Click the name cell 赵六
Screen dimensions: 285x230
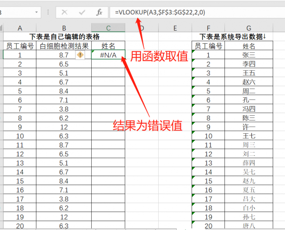click(x=249, y=82)
